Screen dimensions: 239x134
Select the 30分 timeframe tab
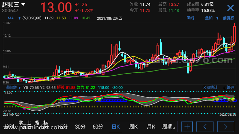coord(80,127)
